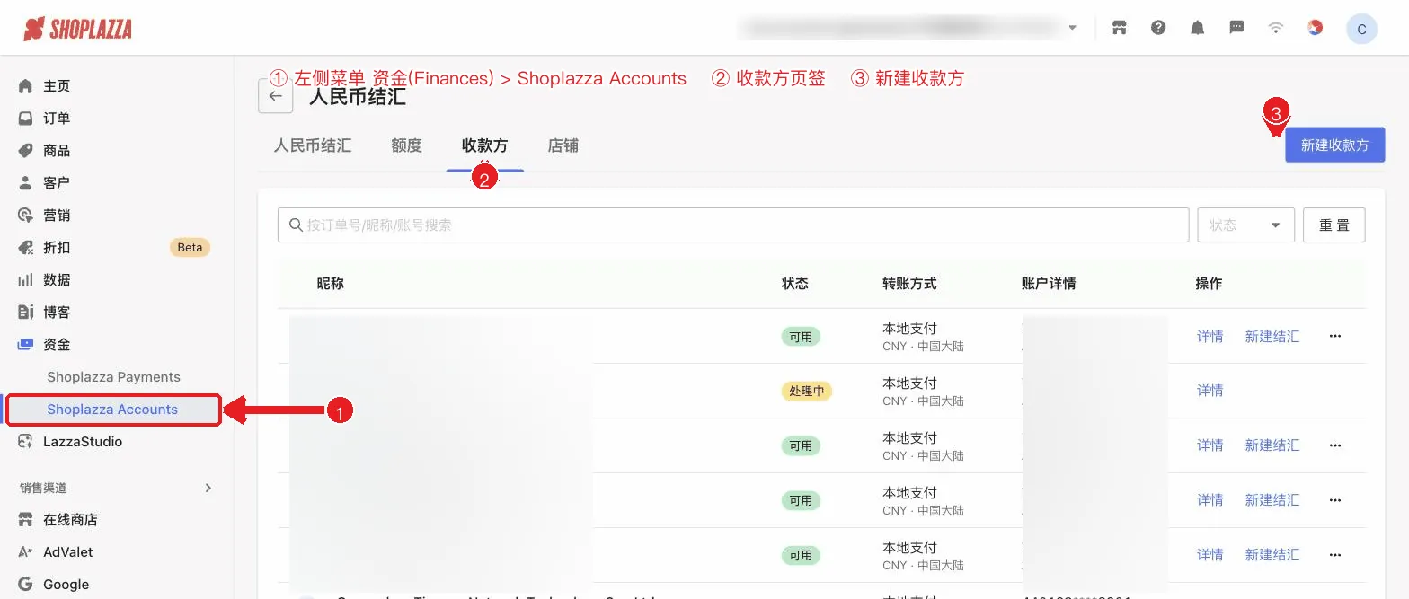
Task: Click the search magnifier icon
Action: tap(295, 225)
